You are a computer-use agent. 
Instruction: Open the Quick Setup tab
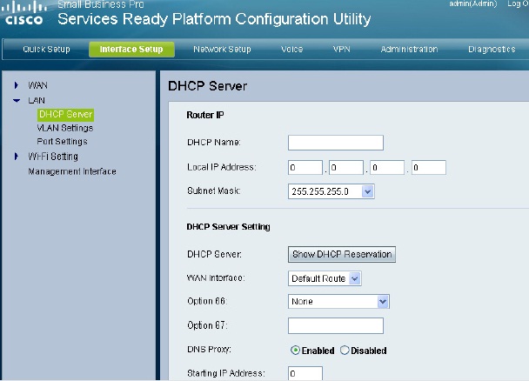click(47, 50)
